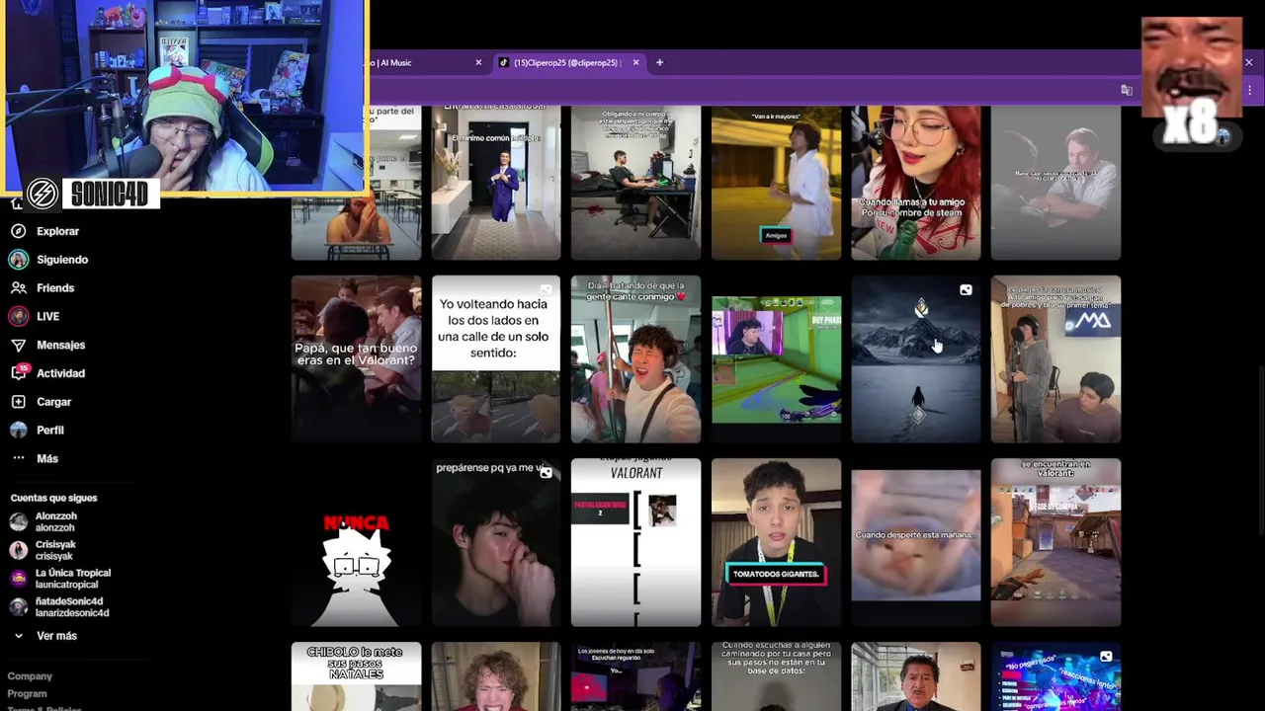Open the snowy mountain photo post

tap(916, 359)
